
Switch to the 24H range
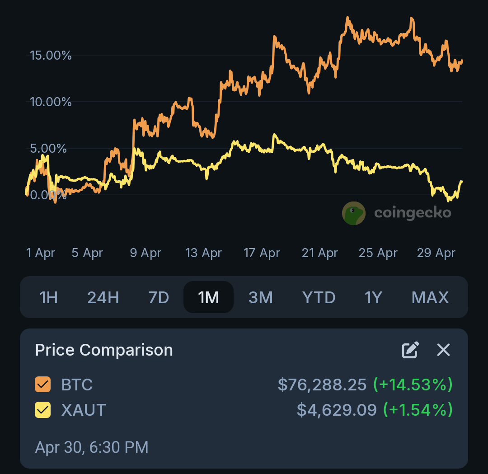tap(103, 297)
